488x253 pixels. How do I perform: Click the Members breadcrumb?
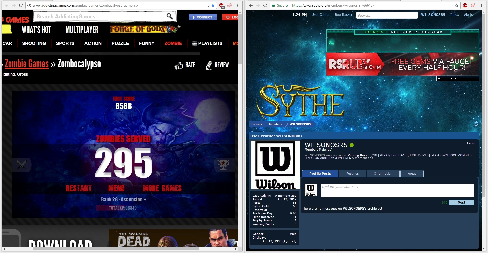coord(276,124)
